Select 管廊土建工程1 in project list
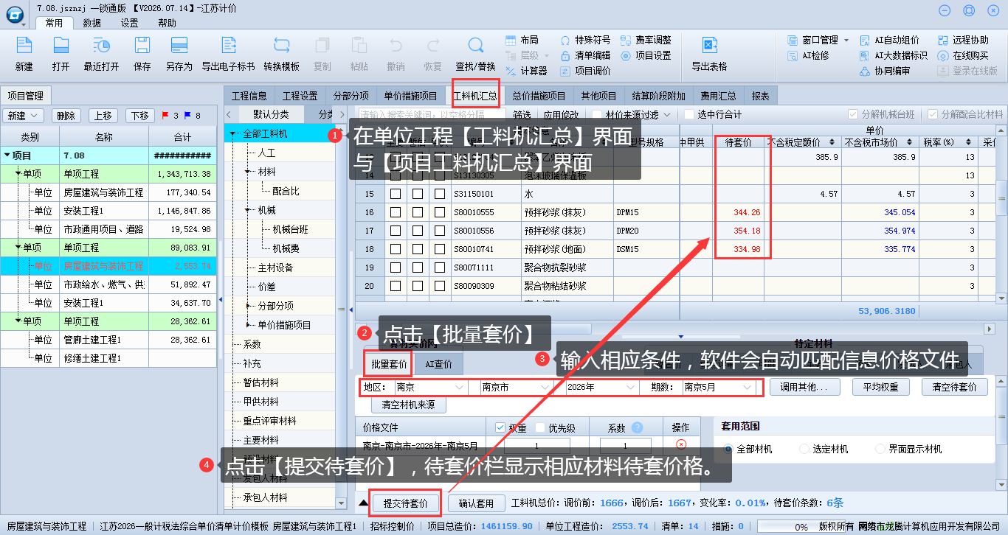Viewport: 1008px width, 535px height. 92,340
